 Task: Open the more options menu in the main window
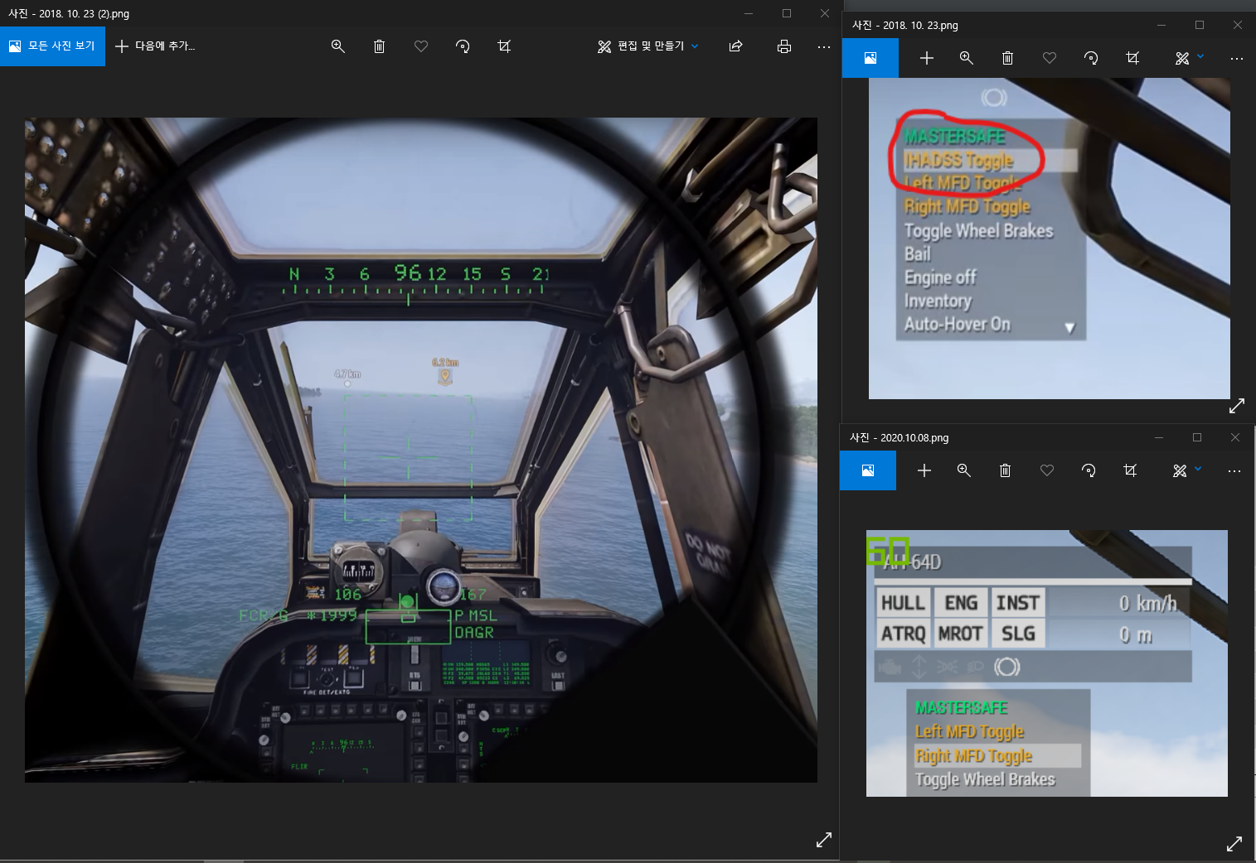coord(823,46)
